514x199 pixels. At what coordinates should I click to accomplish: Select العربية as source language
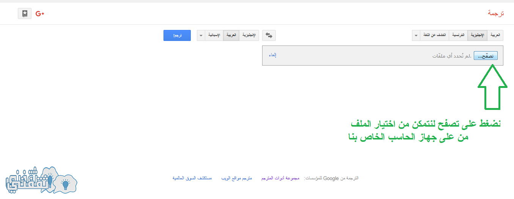(x=495, y=35)
